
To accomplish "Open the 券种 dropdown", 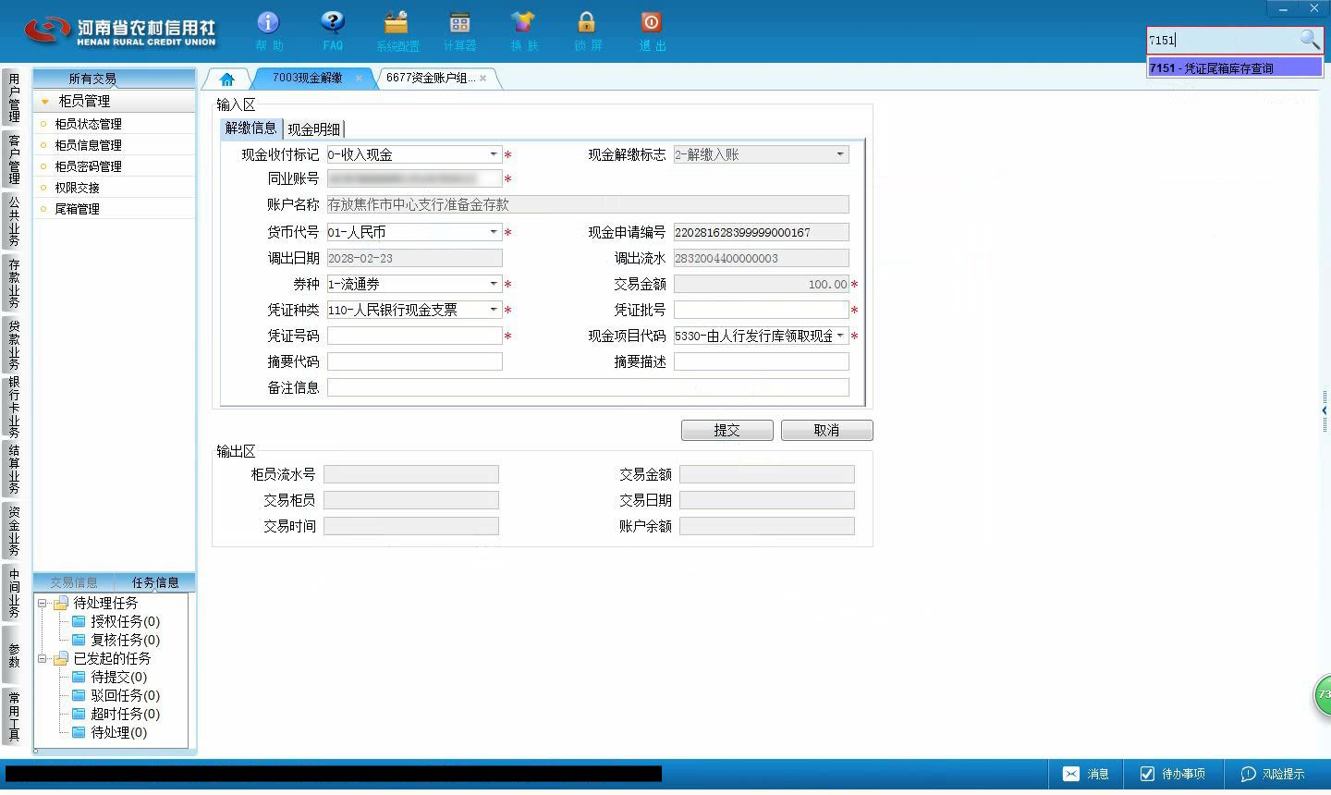I will [494, 284].
